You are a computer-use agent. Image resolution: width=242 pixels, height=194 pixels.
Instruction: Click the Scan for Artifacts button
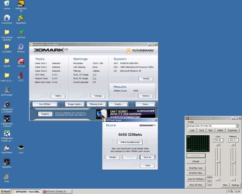pyautogui.click(x=196, y=179)
